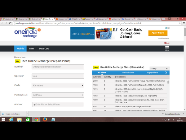186x140 pixels.
Task: Switch to the EENADU browser tab
Action: click(x=75, y=19)
